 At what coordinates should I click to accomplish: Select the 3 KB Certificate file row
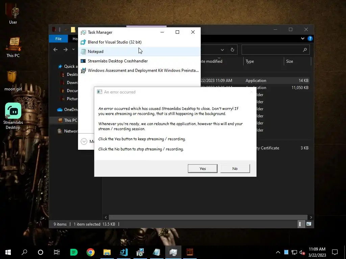[283, 148]
